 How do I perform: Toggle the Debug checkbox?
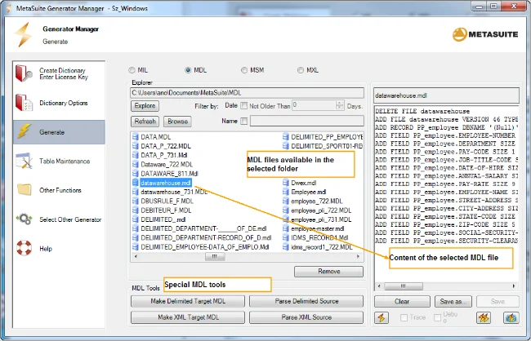438,317
